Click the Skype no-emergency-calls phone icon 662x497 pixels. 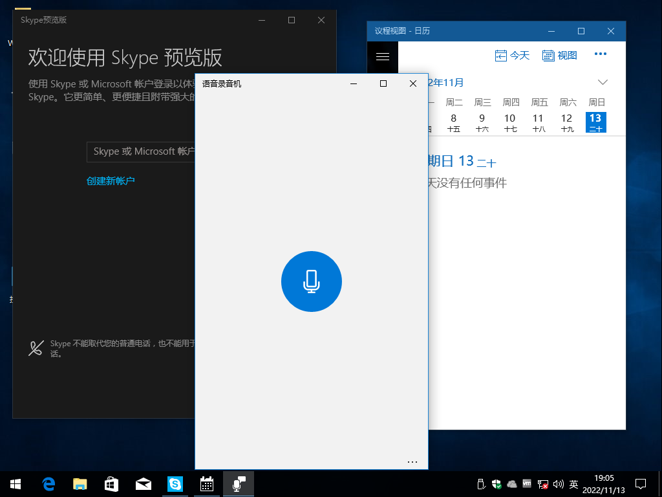coord(36,348)
